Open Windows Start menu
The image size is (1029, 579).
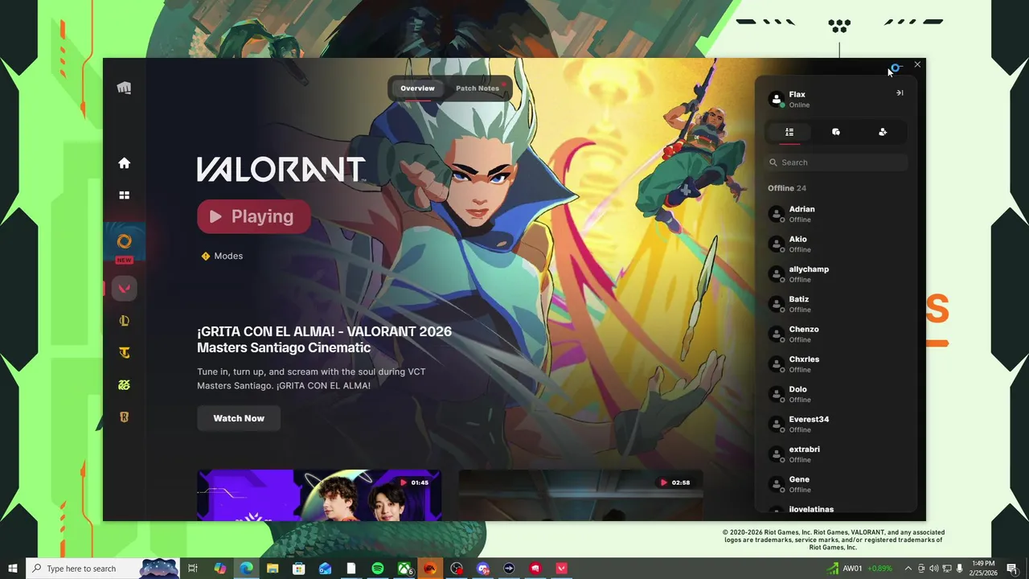13,569
